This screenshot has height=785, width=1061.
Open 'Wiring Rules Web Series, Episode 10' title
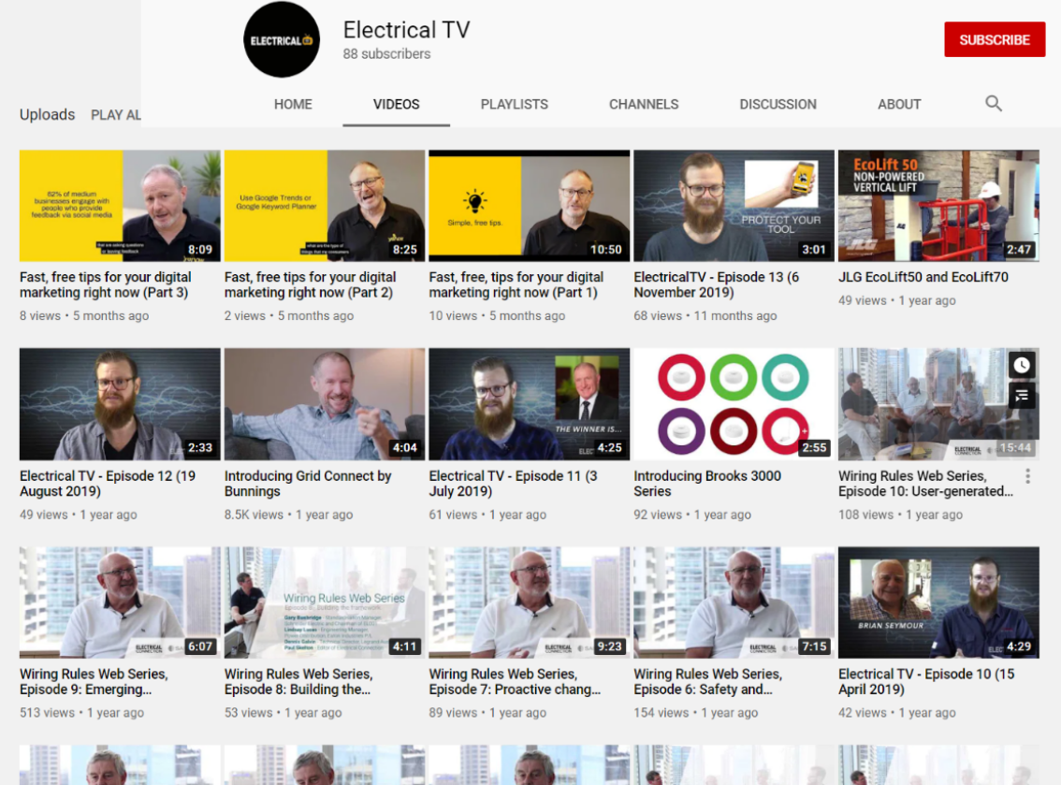[925, 483]
